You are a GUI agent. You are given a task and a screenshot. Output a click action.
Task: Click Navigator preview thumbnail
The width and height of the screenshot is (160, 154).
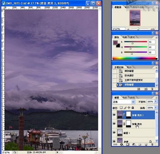pyautogui.click(x=135, y=18)
